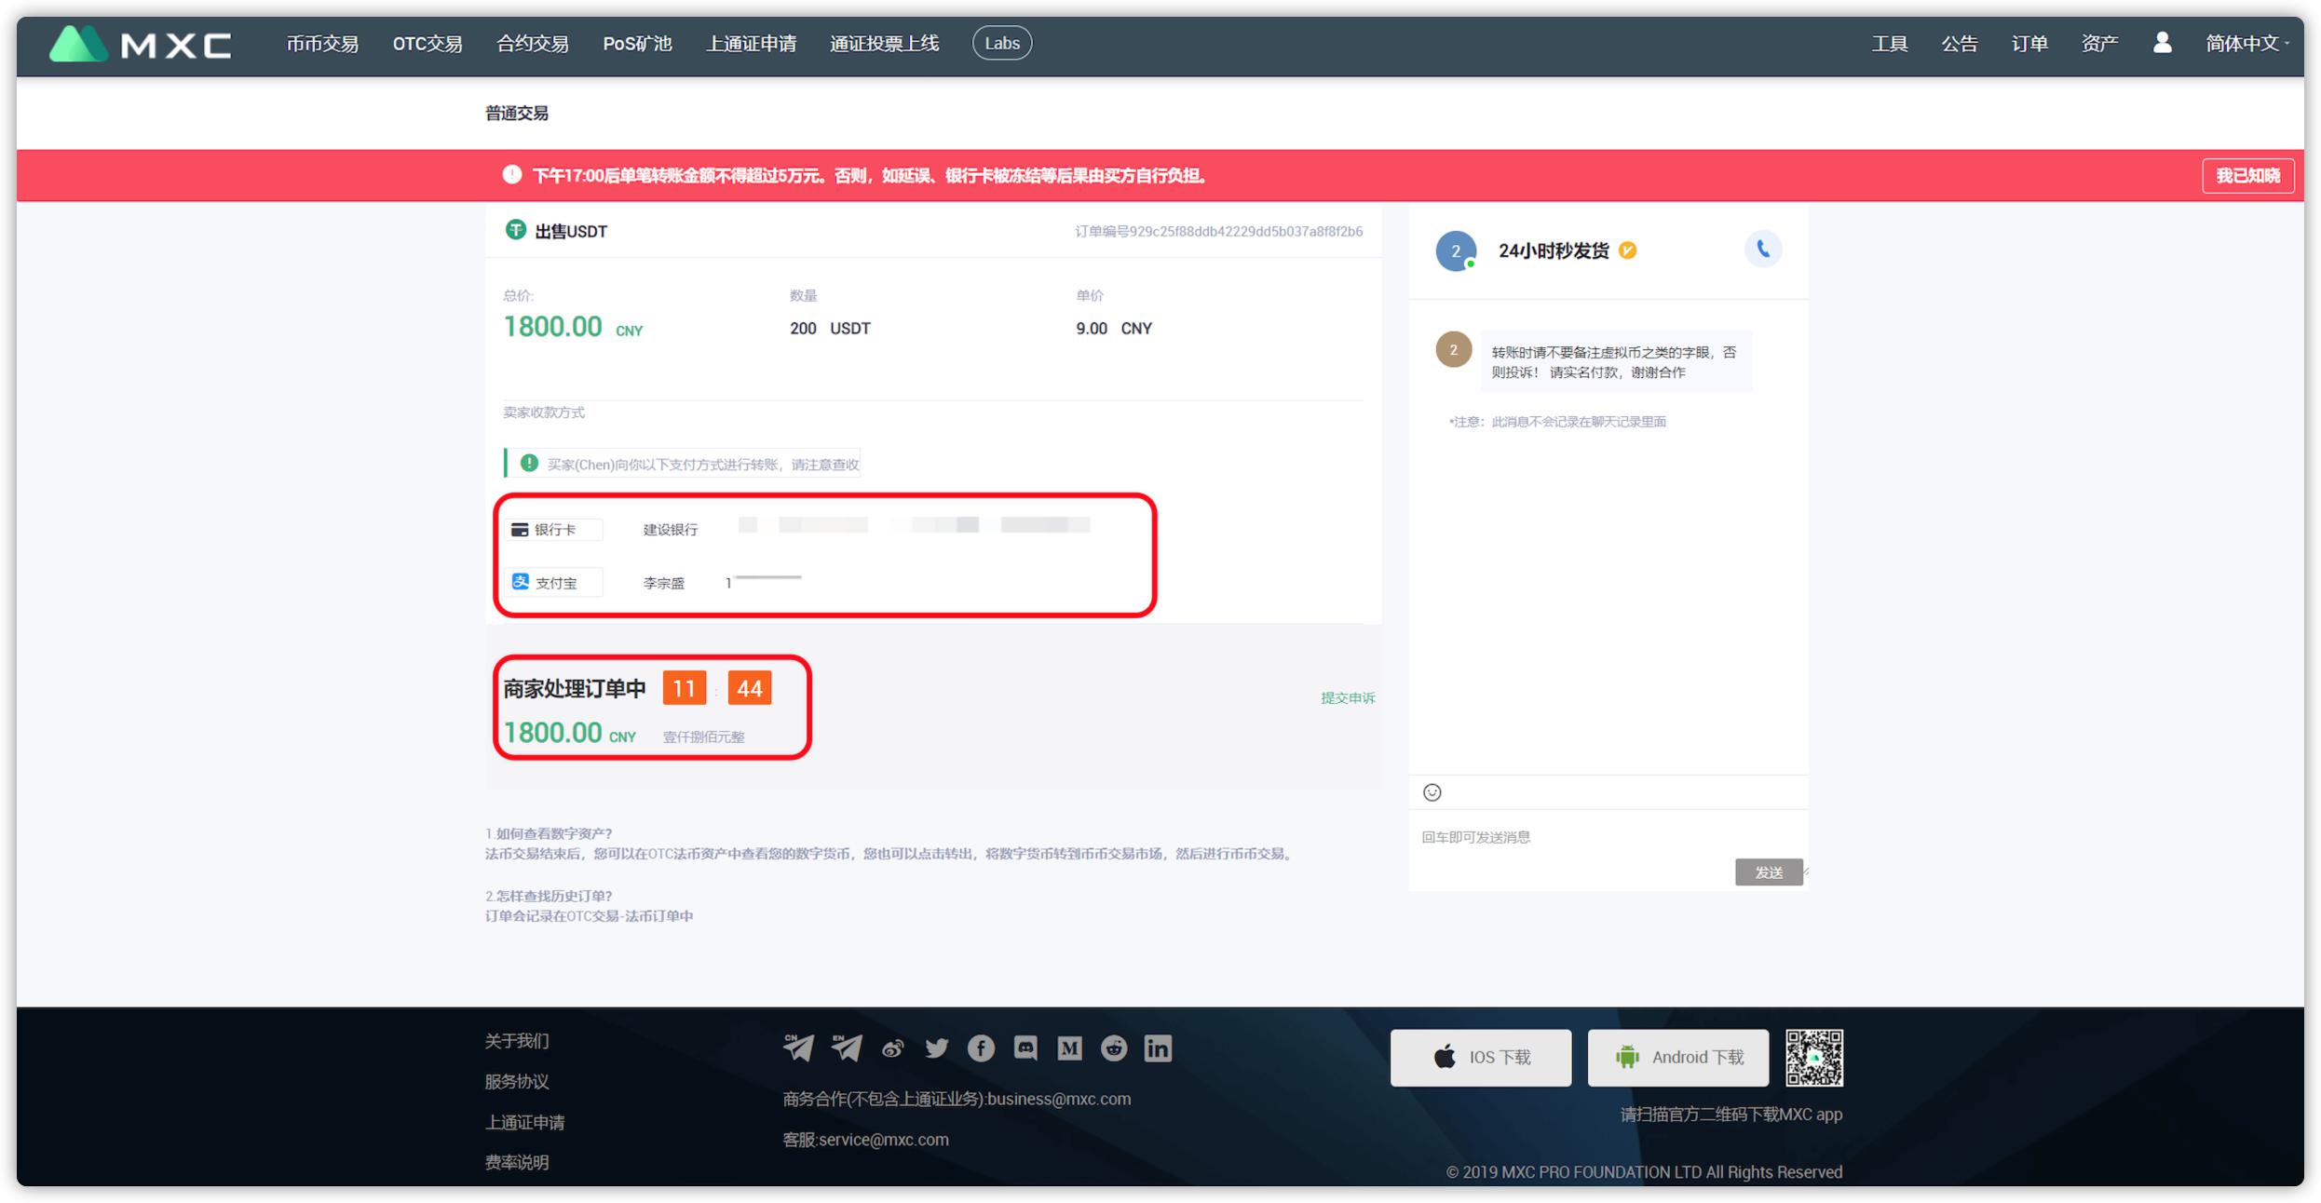
Task: Click the 9.00 CNY unit price value
Action: (1114, 329)
